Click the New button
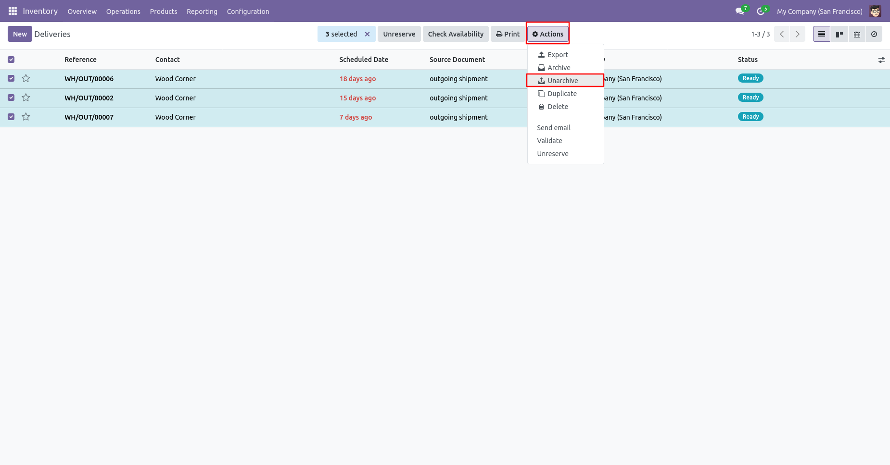The width and height of the screenshot is (890, 465). (20, 34)
